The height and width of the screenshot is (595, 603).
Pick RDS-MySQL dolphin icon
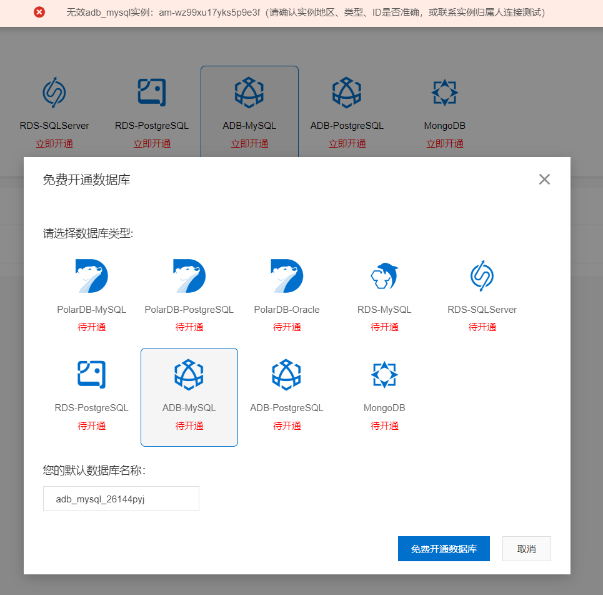[x=384, y=276]
